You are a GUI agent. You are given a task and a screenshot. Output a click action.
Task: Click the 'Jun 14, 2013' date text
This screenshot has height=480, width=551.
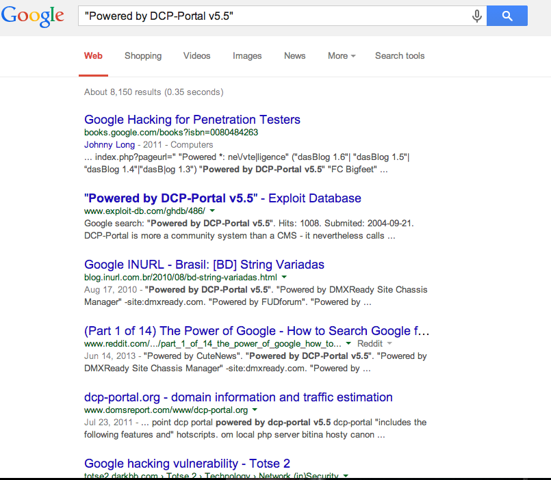(110, 356)
